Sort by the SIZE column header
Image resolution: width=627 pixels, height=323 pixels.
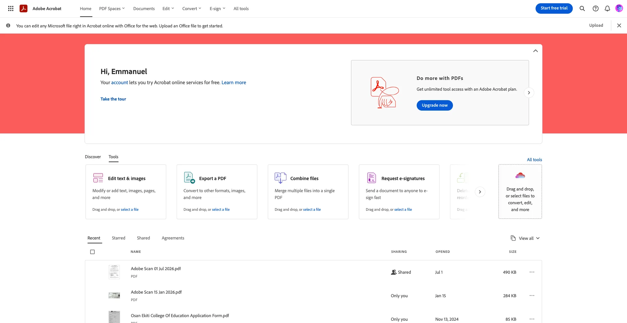coord(513,252)
